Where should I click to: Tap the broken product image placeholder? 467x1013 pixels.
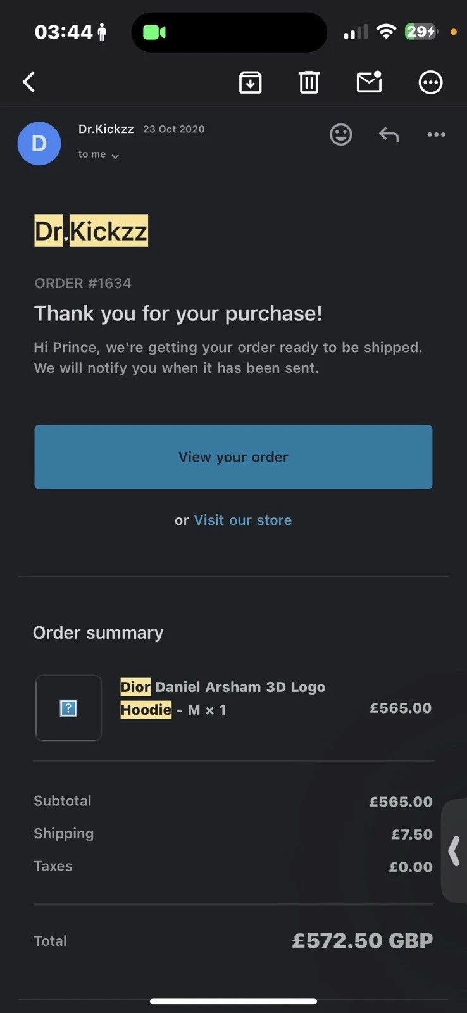pos(68,708)
